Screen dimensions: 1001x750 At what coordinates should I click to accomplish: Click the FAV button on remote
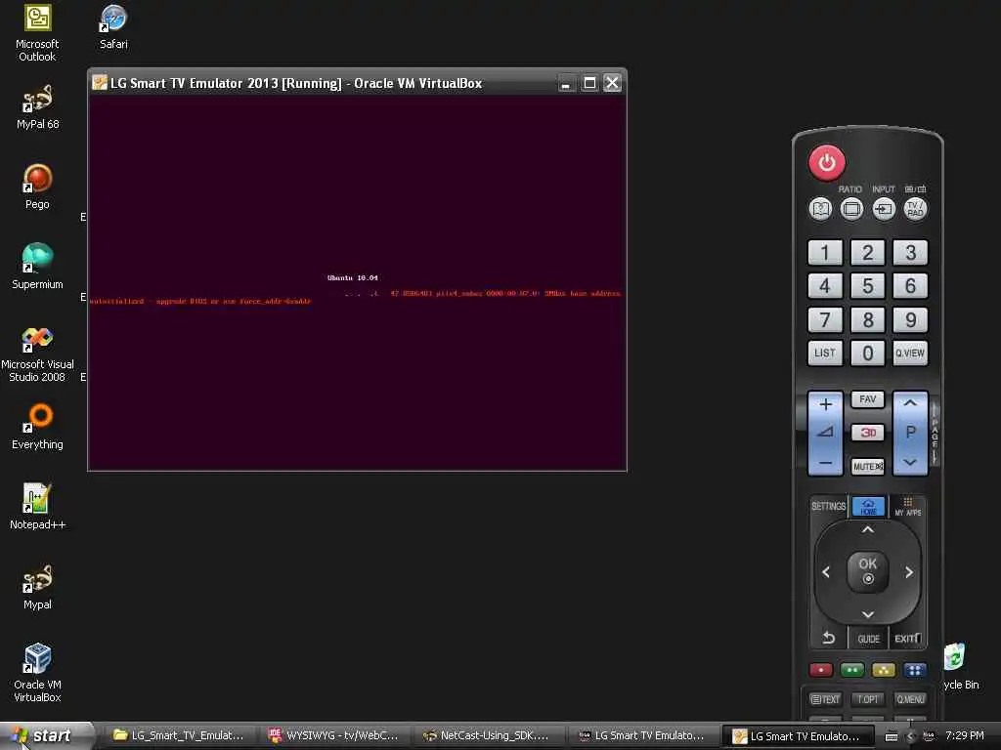tap(868, 399)
